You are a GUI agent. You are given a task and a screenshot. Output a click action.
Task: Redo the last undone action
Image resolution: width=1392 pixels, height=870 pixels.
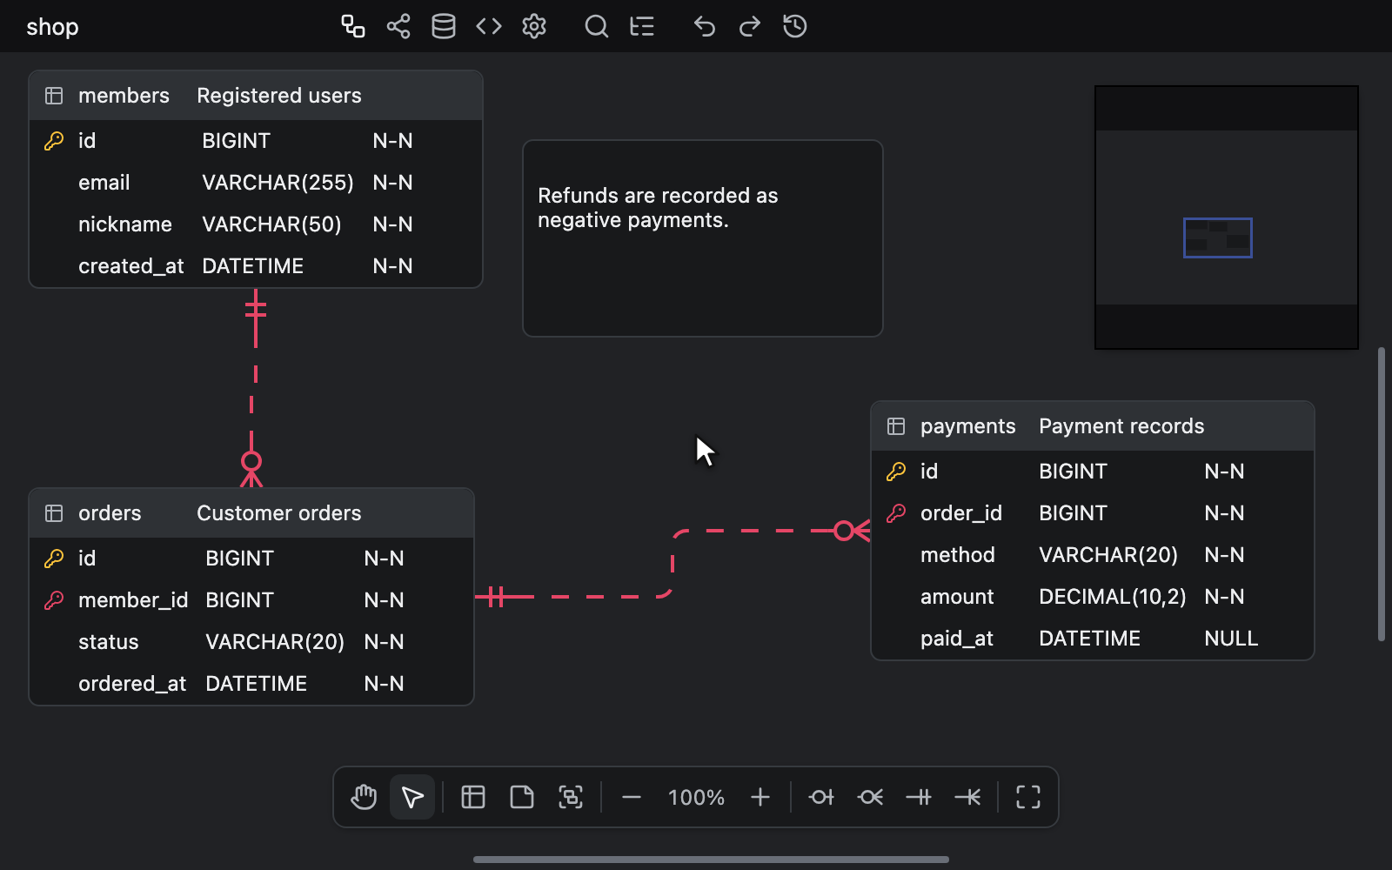(750, 26)
